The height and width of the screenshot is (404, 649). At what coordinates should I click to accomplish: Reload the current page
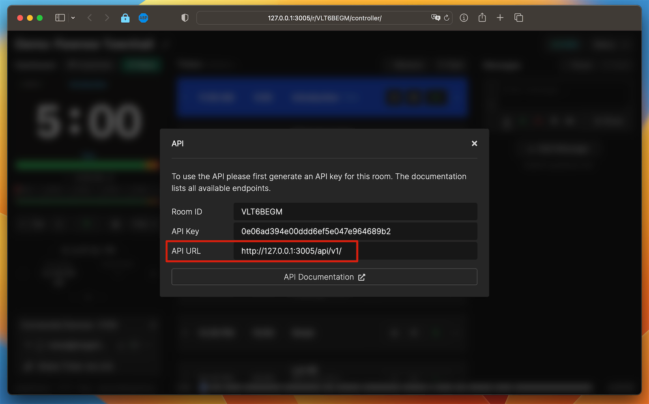pos(447,17)
